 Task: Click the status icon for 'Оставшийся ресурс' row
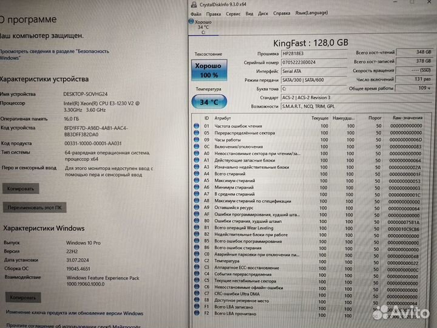(x=196, y=207)
